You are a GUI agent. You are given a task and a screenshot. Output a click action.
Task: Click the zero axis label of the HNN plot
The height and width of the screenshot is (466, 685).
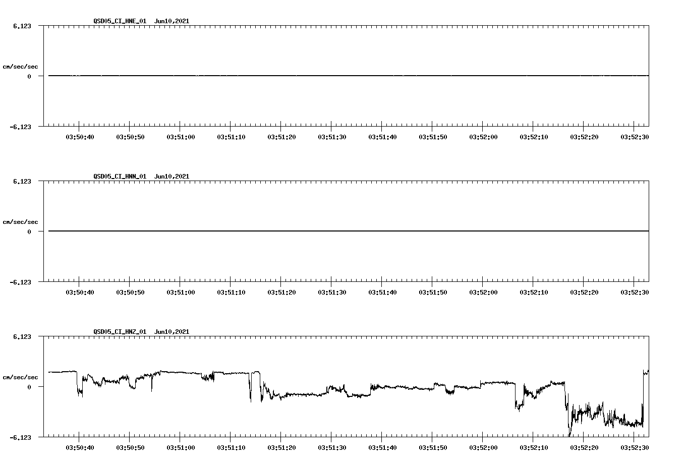29,231
